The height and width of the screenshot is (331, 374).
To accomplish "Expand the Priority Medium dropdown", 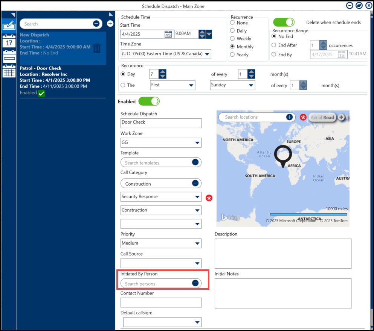I will click(197, 243).
